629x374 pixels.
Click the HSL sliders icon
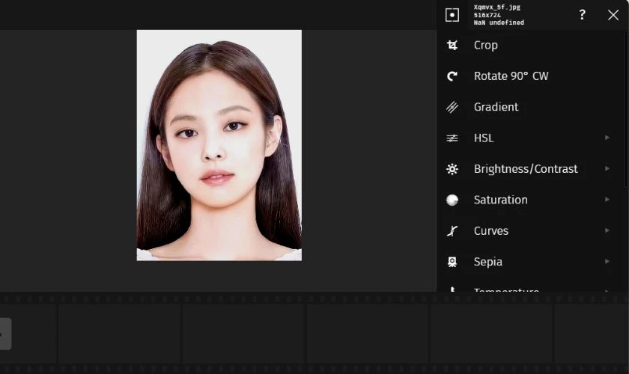(x=452, y=138)
